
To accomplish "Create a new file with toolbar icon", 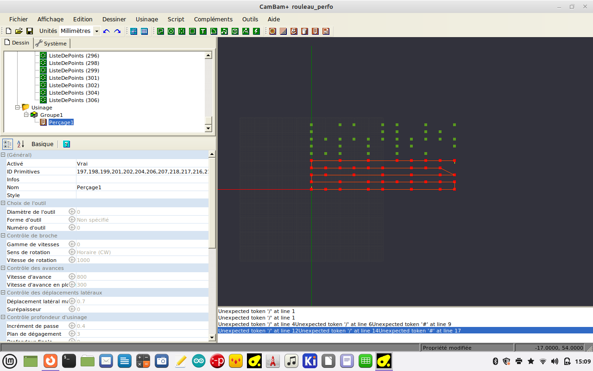I will (8, 31).
